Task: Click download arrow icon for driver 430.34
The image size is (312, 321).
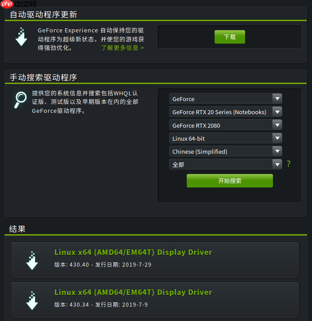Action: (x=32, y=300)
